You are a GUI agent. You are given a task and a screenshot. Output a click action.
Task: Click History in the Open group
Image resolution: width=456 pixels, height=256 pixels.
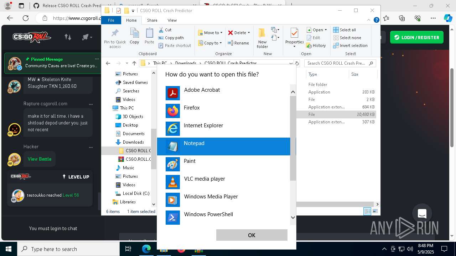[x=316, y=46]
